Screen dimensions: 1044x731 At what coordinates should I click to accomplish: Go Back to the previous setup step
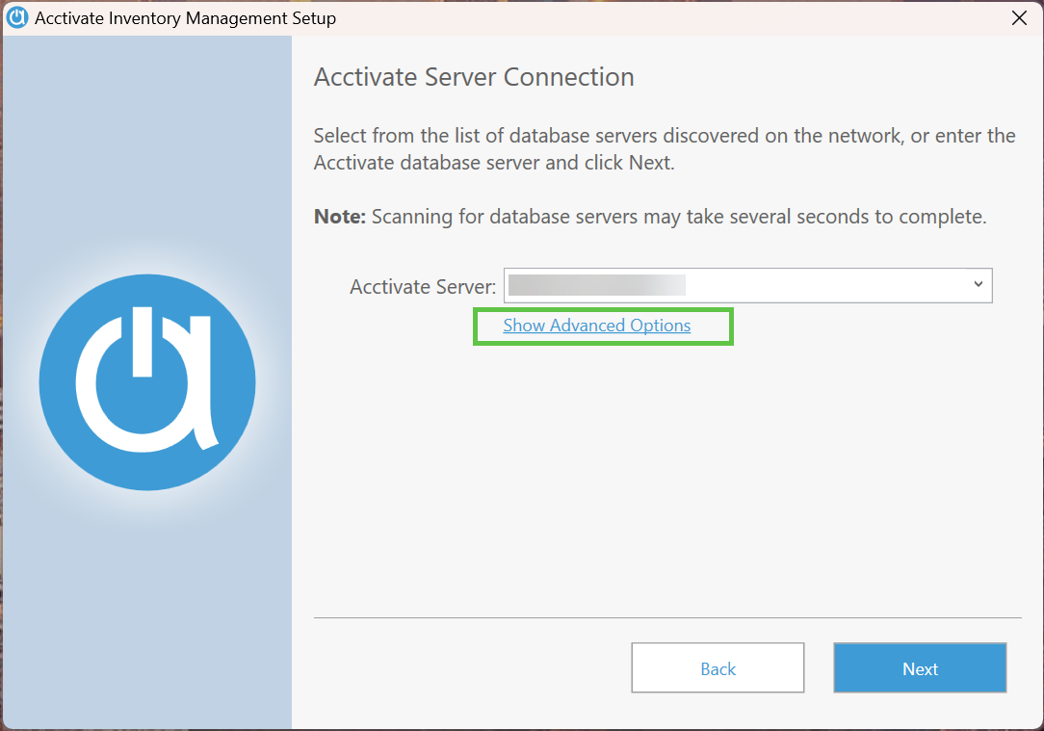pyautogui.click(x=718, y=667)
